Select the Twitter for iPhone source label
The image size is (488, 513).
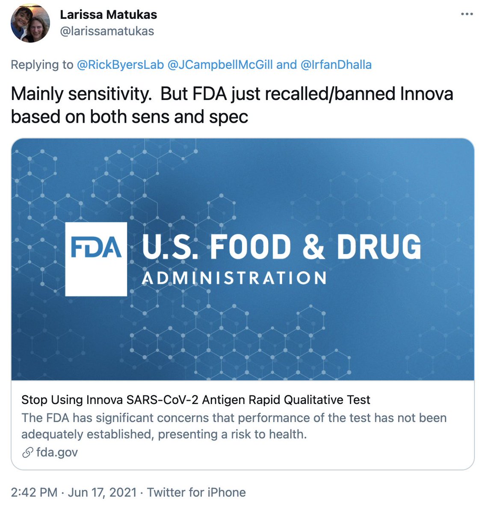[x=196, y=492]
